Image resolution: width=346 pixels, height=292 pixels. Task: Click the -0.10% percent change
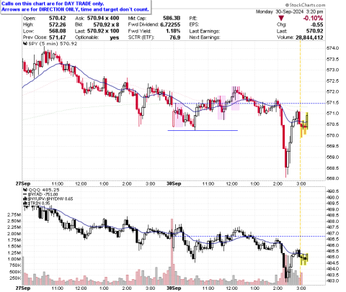tap(313, 18)
